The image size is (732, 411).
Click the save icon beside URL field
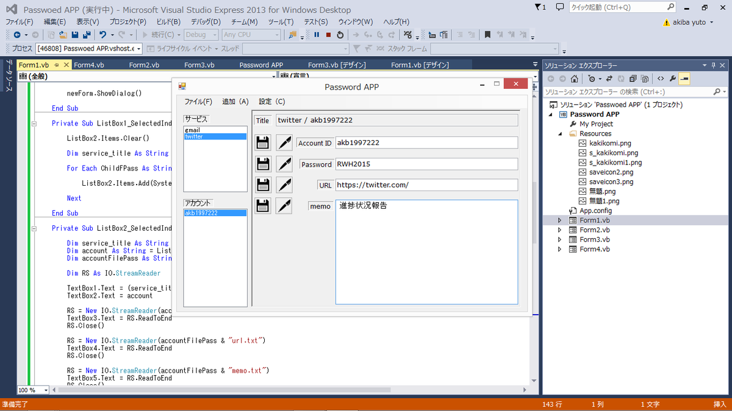coord(263,184)
